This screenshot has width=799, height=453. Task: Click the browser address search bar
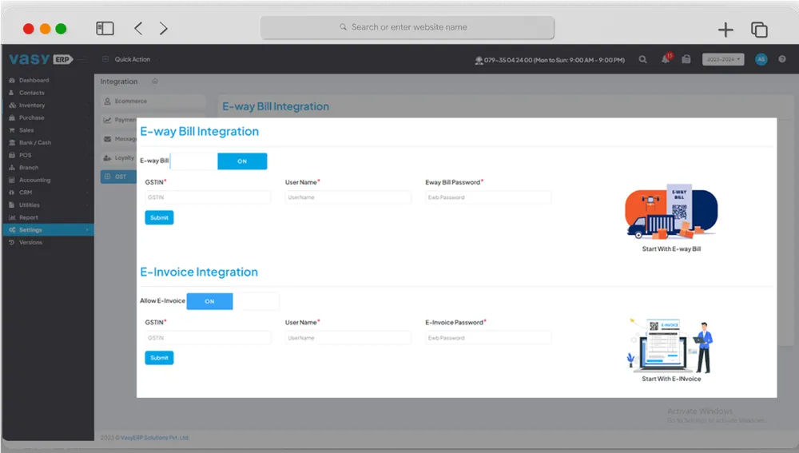tap(407, 27)
